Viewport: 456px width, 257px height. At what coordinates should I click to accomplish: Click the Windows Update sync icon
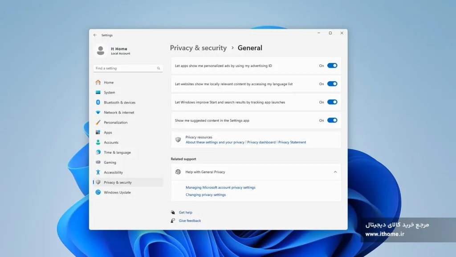(98, 192)
